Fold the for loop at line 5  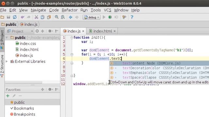pyautogui.click(x=72, y=54)
